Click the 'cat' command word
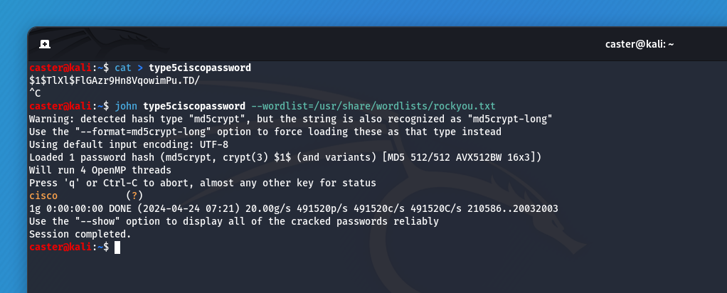 tap(123, 68)
